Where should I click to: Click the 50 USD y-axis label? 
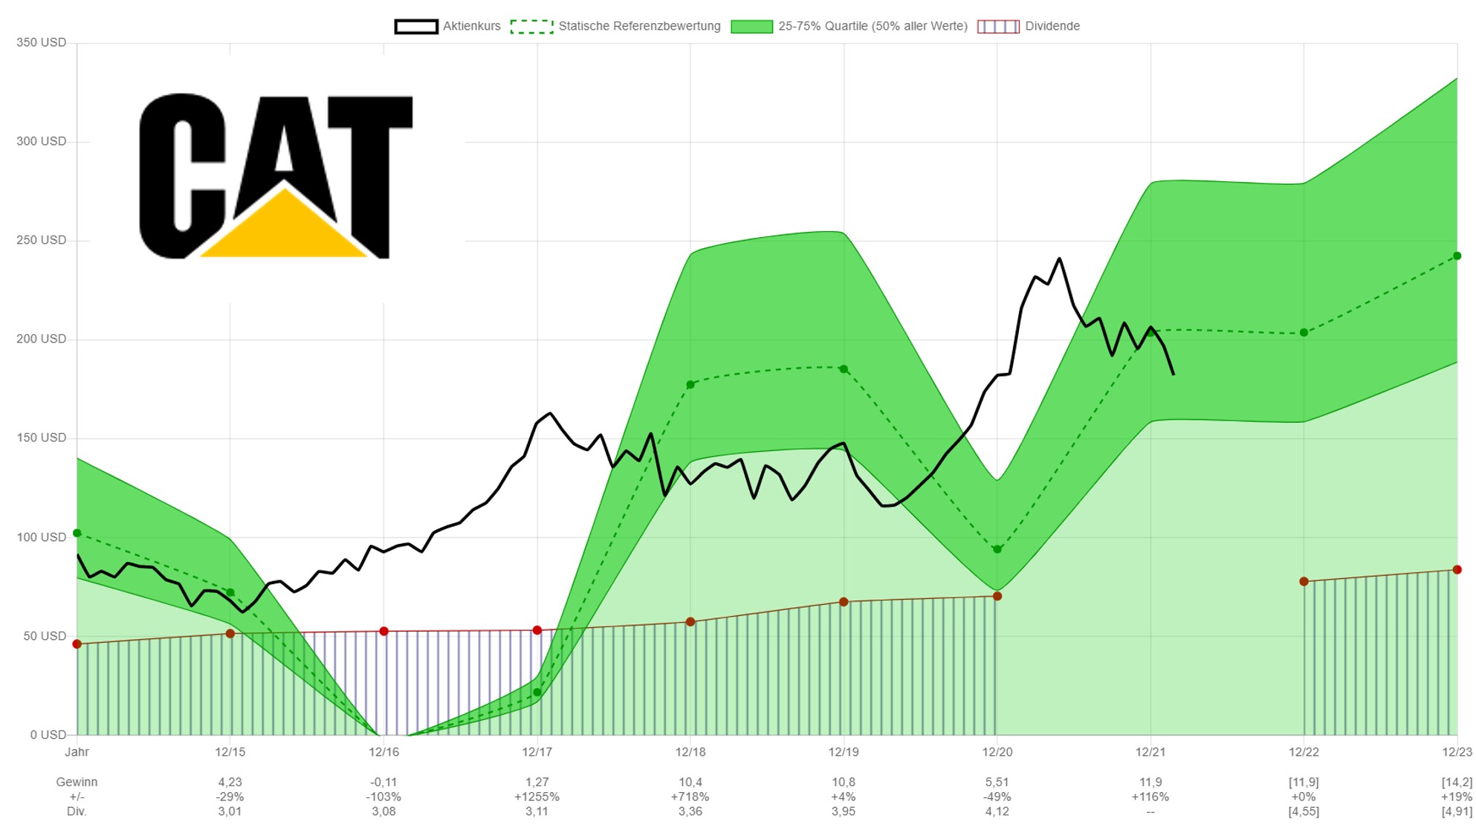45,636
